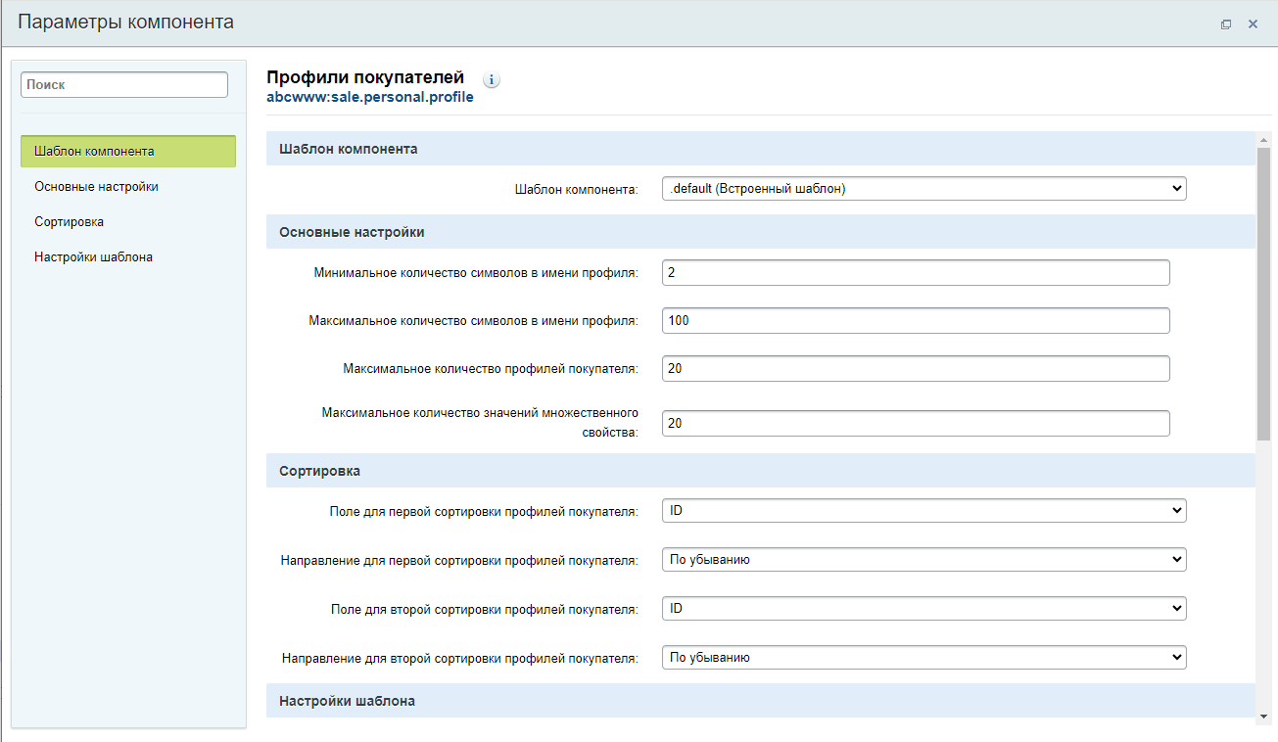Select the multiple property values limit field
The width and height of the screenshot is (1278, 742).
tap(915, 423)
